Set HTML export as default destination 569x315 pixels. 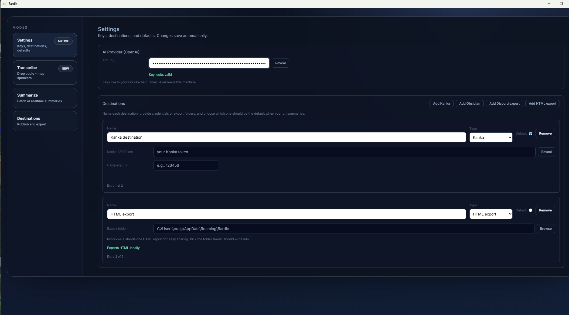tap(530, 210)
